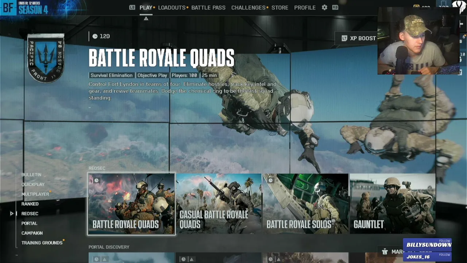Open PORTAL in the side menu
Image resolution: width=467 pixels, height=263 pixels.
(29, 223)
